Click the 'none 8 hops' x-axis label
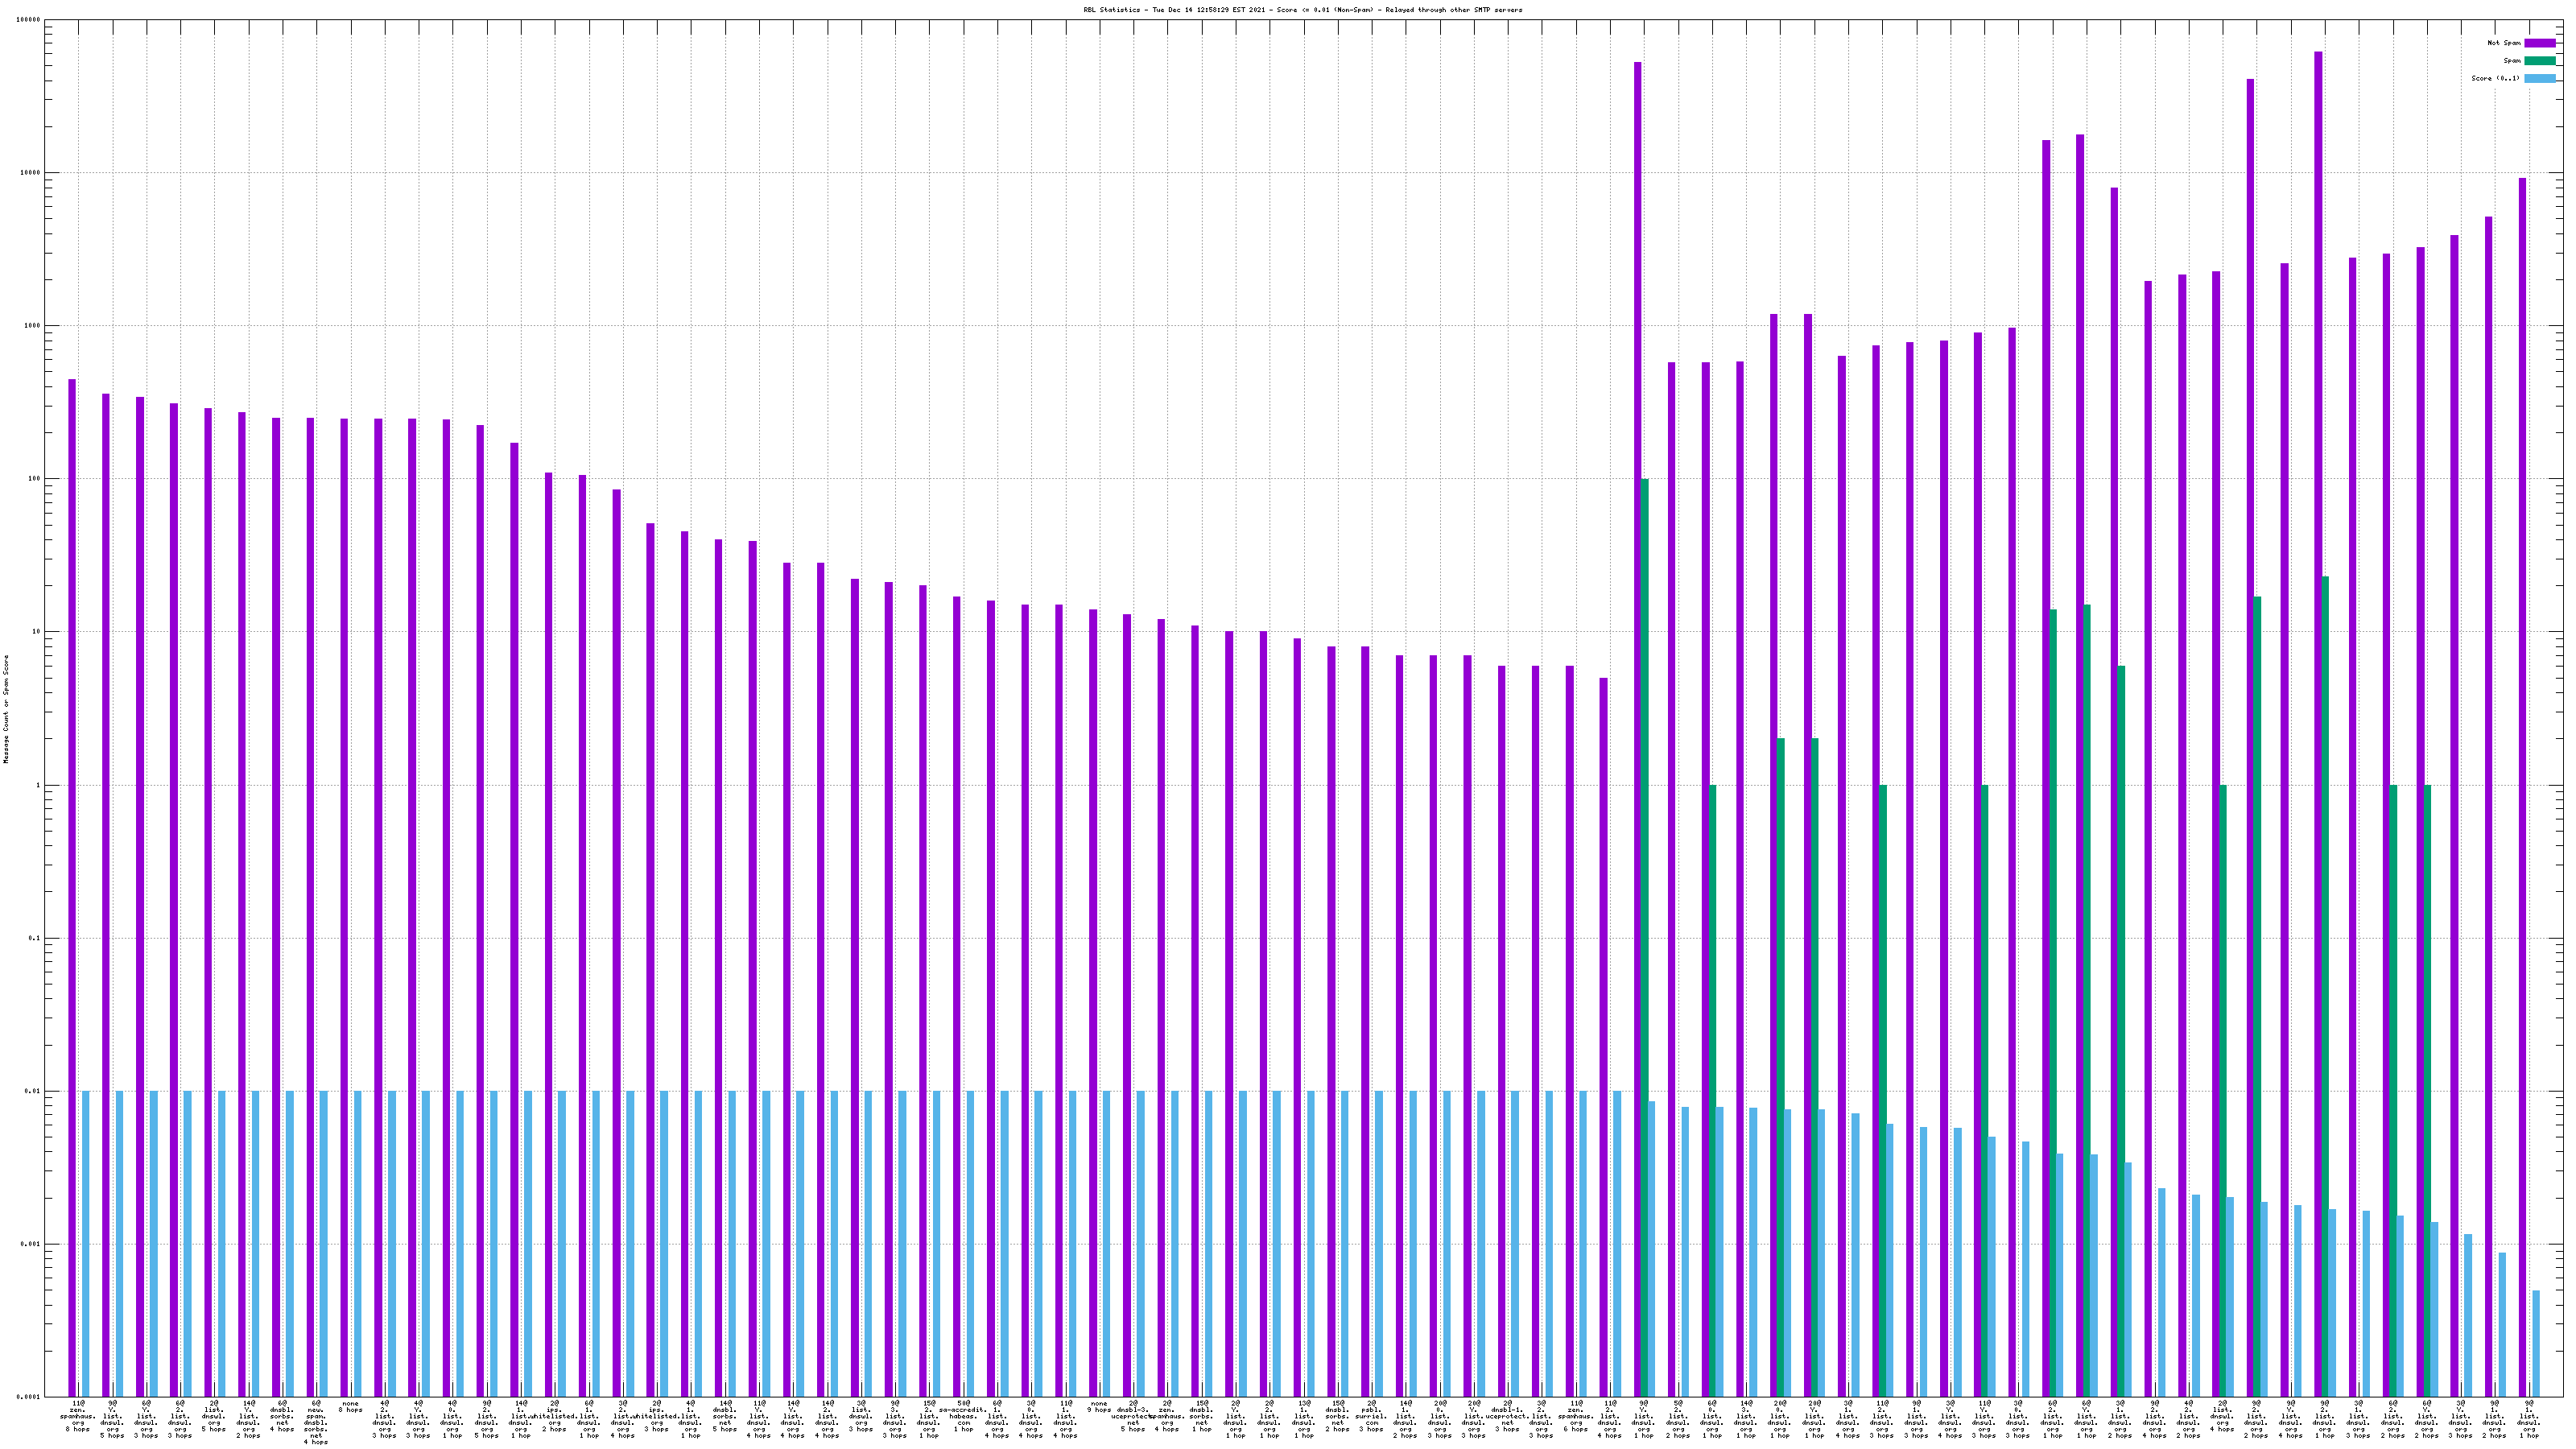This screenshot has height=1449, width=2576. 350,1407
